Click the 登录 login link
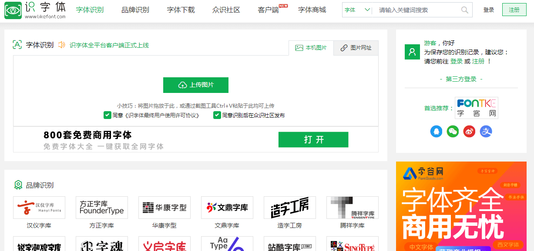534x251 pixels. pos(489,10)
